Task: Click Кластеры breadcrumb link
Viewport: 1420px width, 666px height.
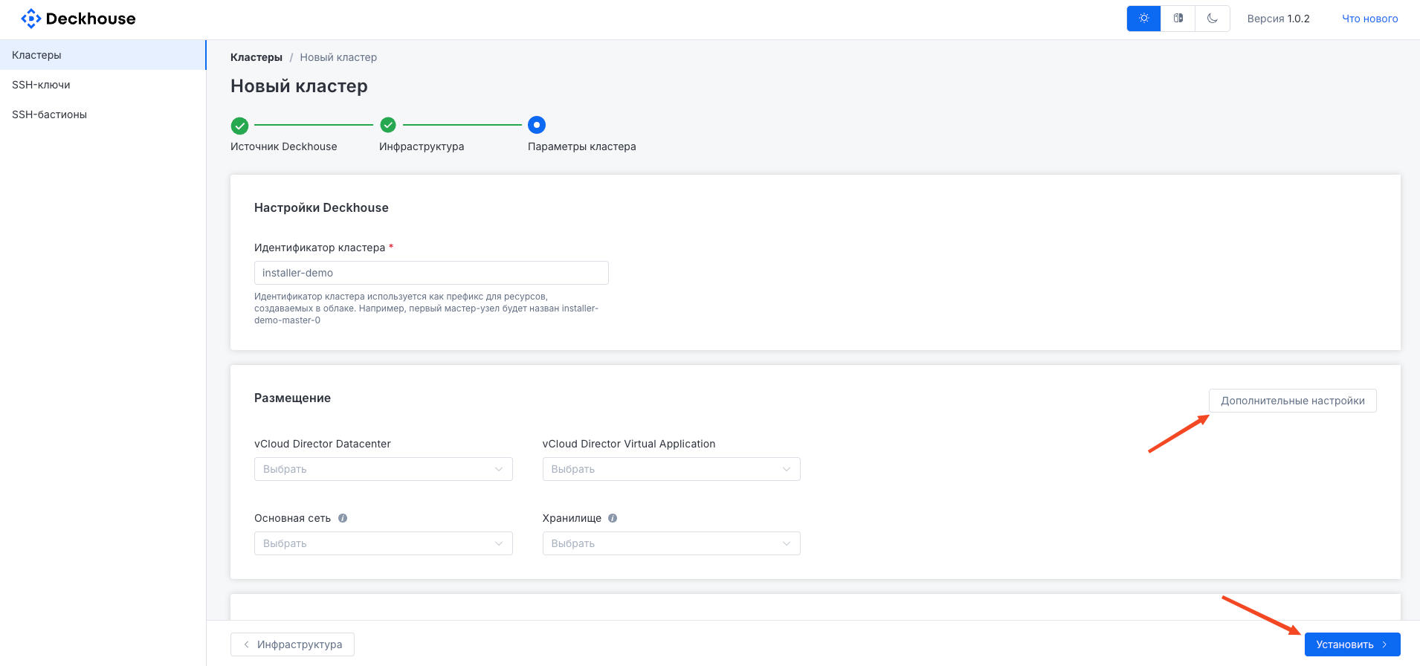Action: 256,57
